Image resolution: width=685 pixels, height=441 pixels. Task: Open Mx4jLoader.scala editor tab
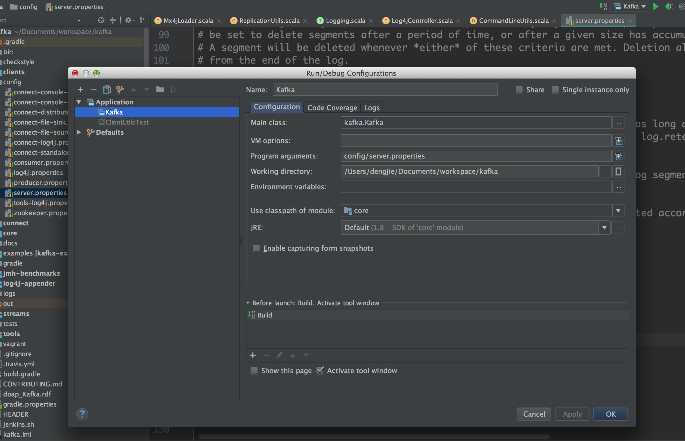pos(188,21)
